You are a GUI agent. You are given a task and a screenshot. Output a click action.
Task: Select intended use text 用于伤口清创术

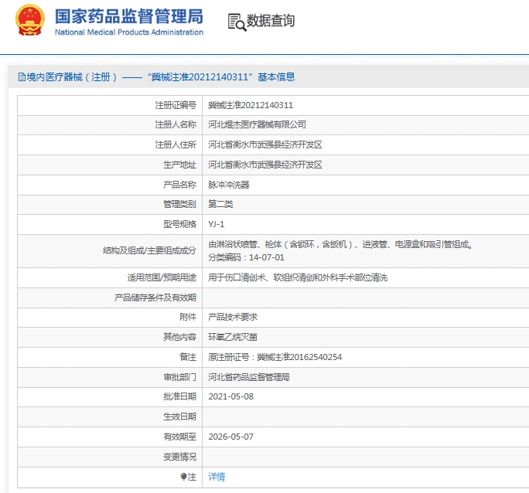click(x=298, y=277)
